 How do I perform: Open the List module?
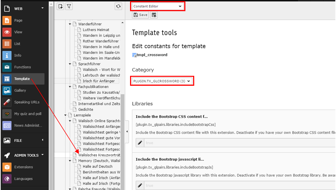pos(23,44)
